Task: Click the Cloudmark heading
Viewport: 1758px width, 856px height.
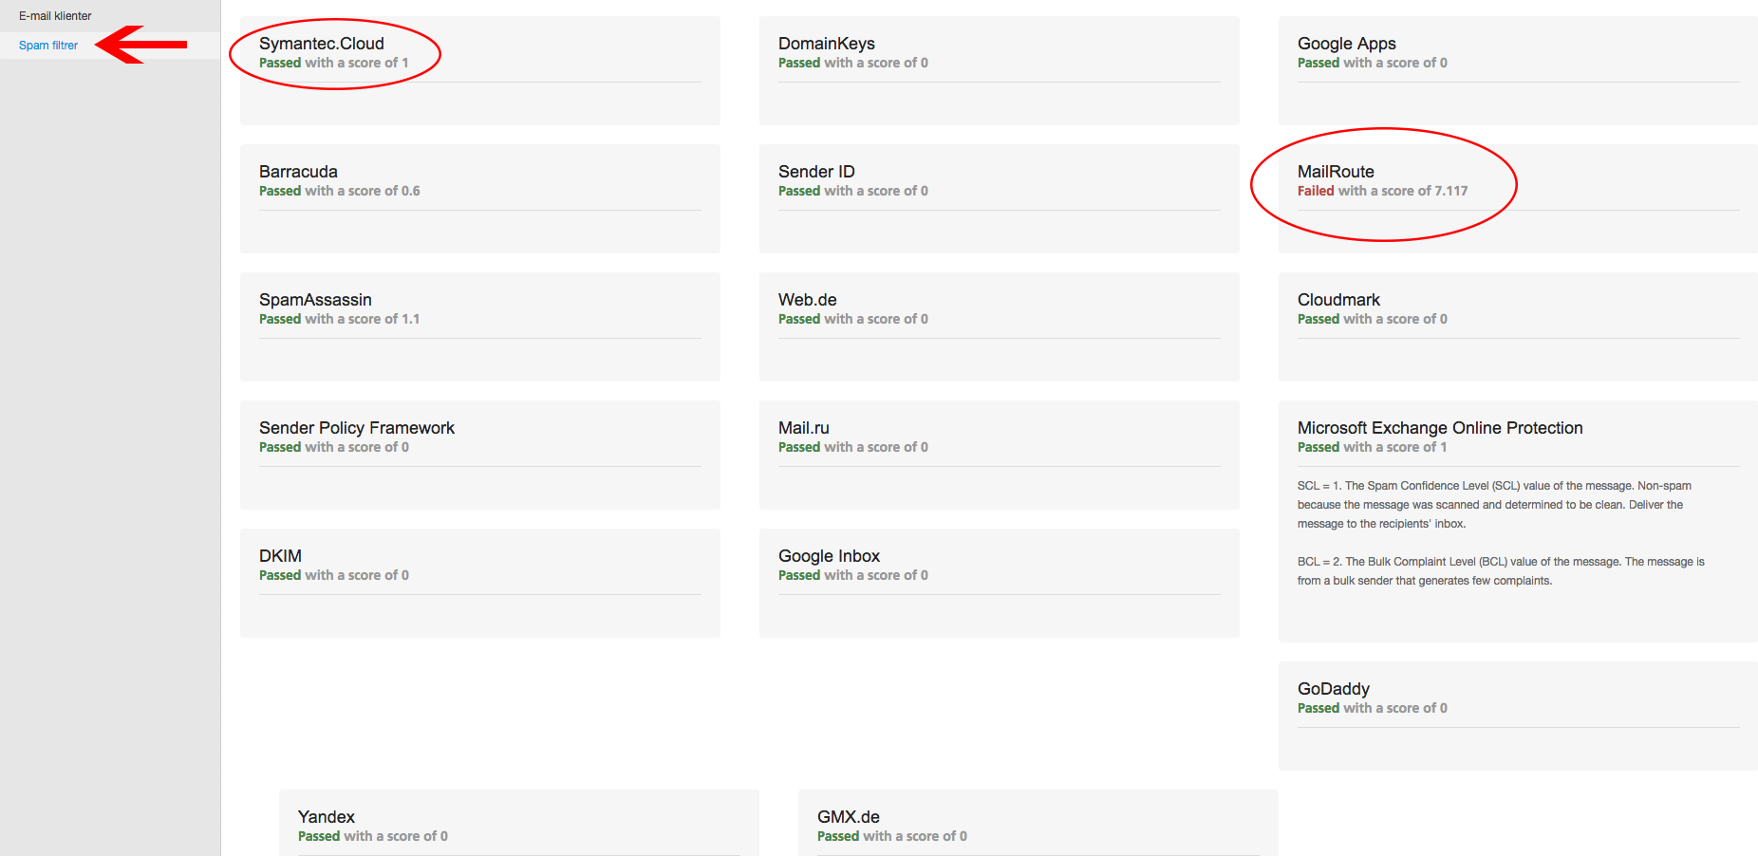Action: coord(1338,300)
